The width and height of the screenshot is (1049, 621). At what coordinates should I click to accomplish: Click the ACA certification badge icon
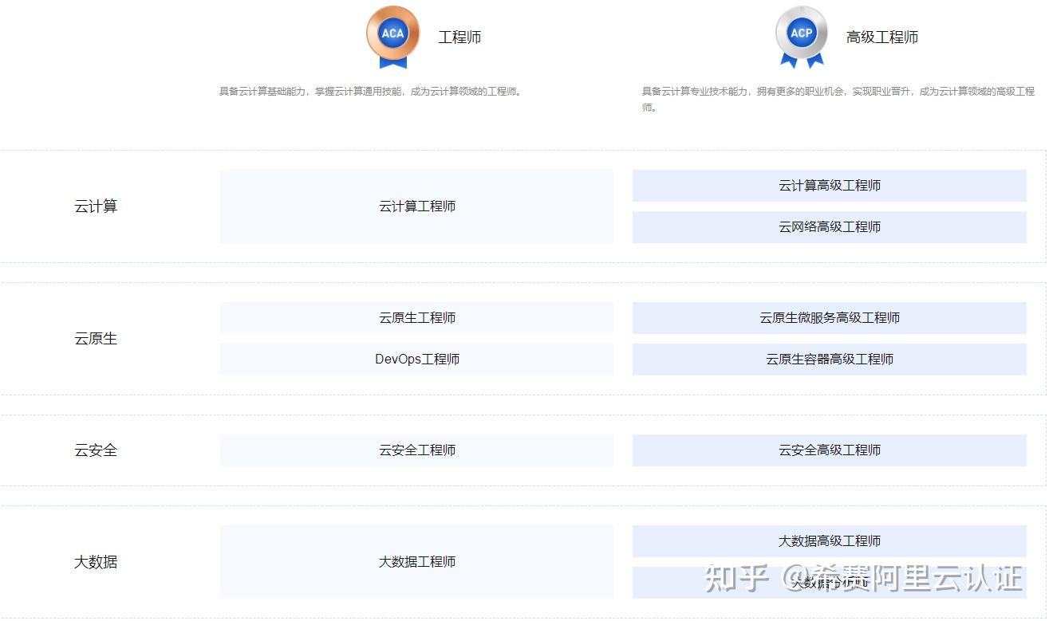click(392, 32)
